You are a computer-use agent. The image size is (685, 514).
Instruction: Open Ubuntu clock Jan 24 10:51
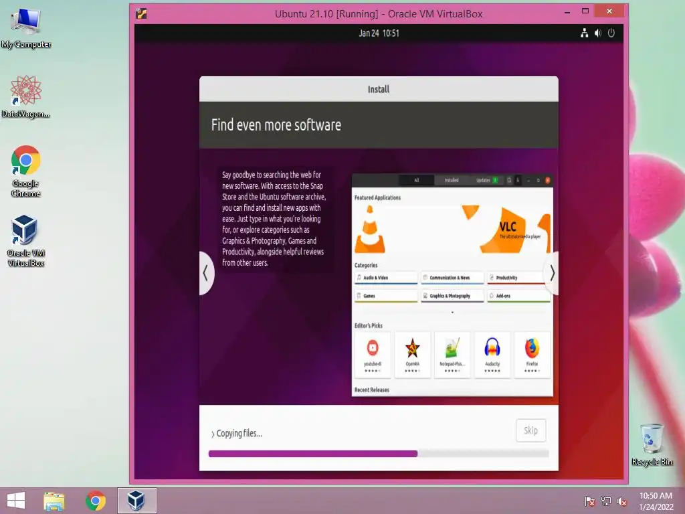point(379,33)
